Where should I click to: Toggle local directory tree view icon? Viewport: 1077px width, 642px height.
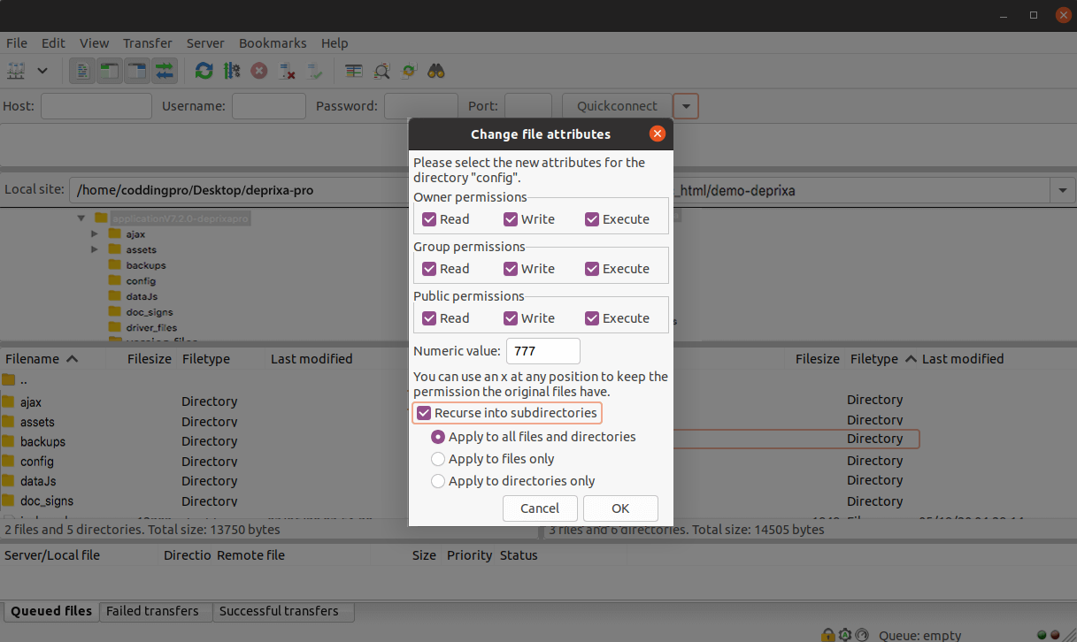(x=110, y=71)
